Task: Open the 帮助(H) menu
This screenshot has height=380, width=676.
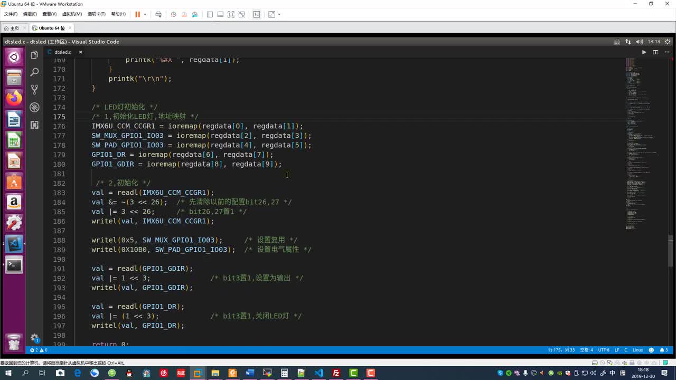Action: pyautogui.click(x=118, y=14)
